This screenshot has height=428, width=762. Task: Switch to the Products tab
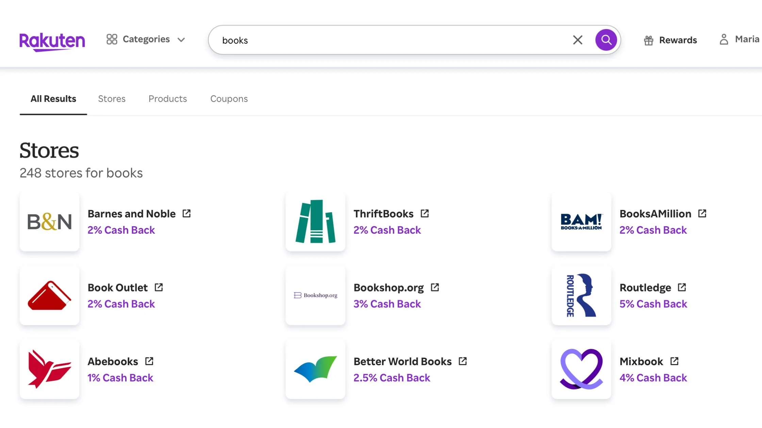168,99
